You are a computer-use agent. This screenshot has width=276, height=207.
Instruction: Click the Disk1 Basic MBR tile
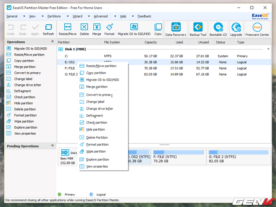tap(68, 157)
